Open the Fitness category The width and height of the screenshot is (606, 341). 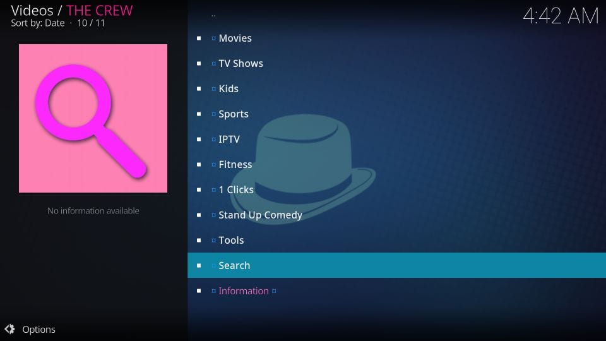click(396, 164)
